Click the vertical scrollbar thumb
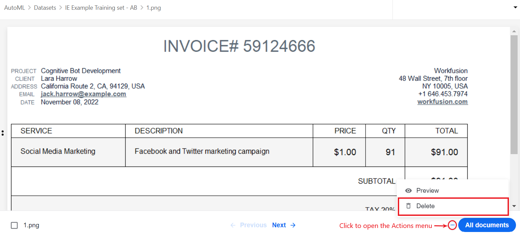520x234 pixels. [x=514, y=95]
